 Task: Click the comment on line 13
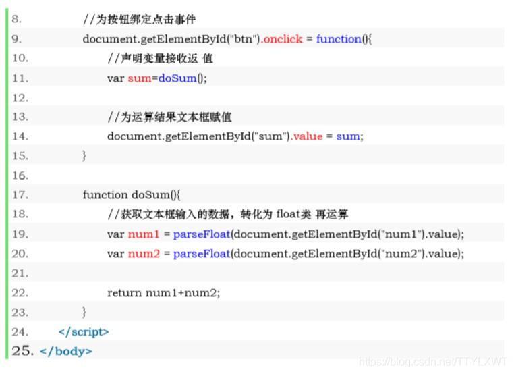tap(170, 117)
